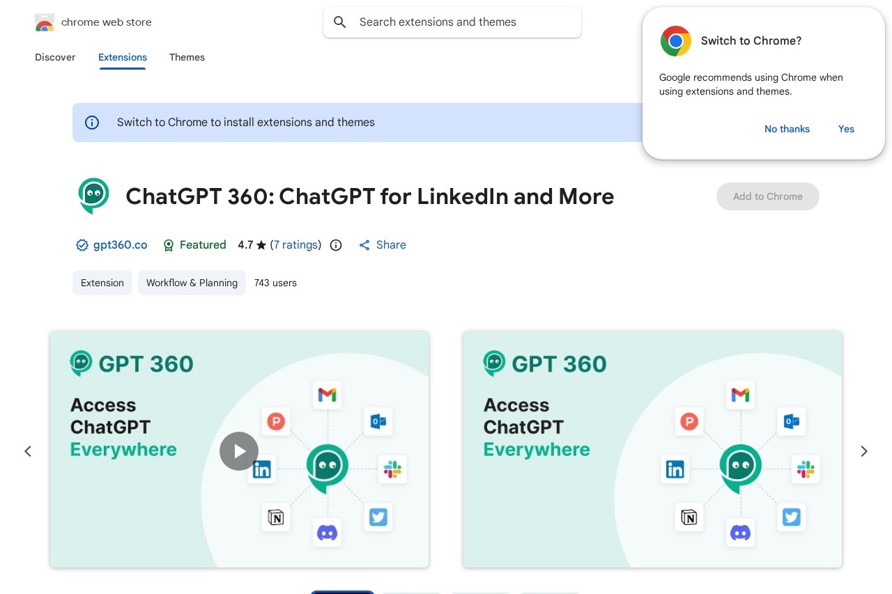This screenshot has width=892, height=594.
Task: Open the Themes tab
Action: (187, 57)
